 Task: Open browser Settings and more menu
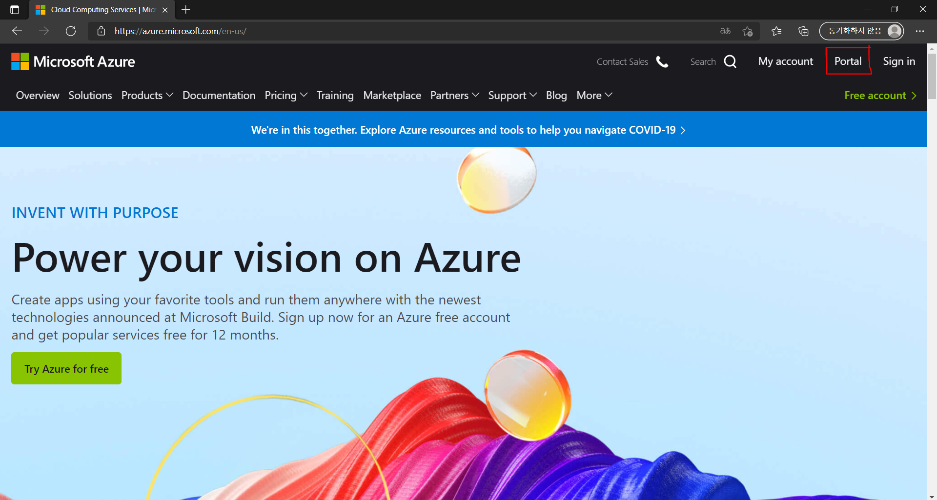[x=920, y=31]
